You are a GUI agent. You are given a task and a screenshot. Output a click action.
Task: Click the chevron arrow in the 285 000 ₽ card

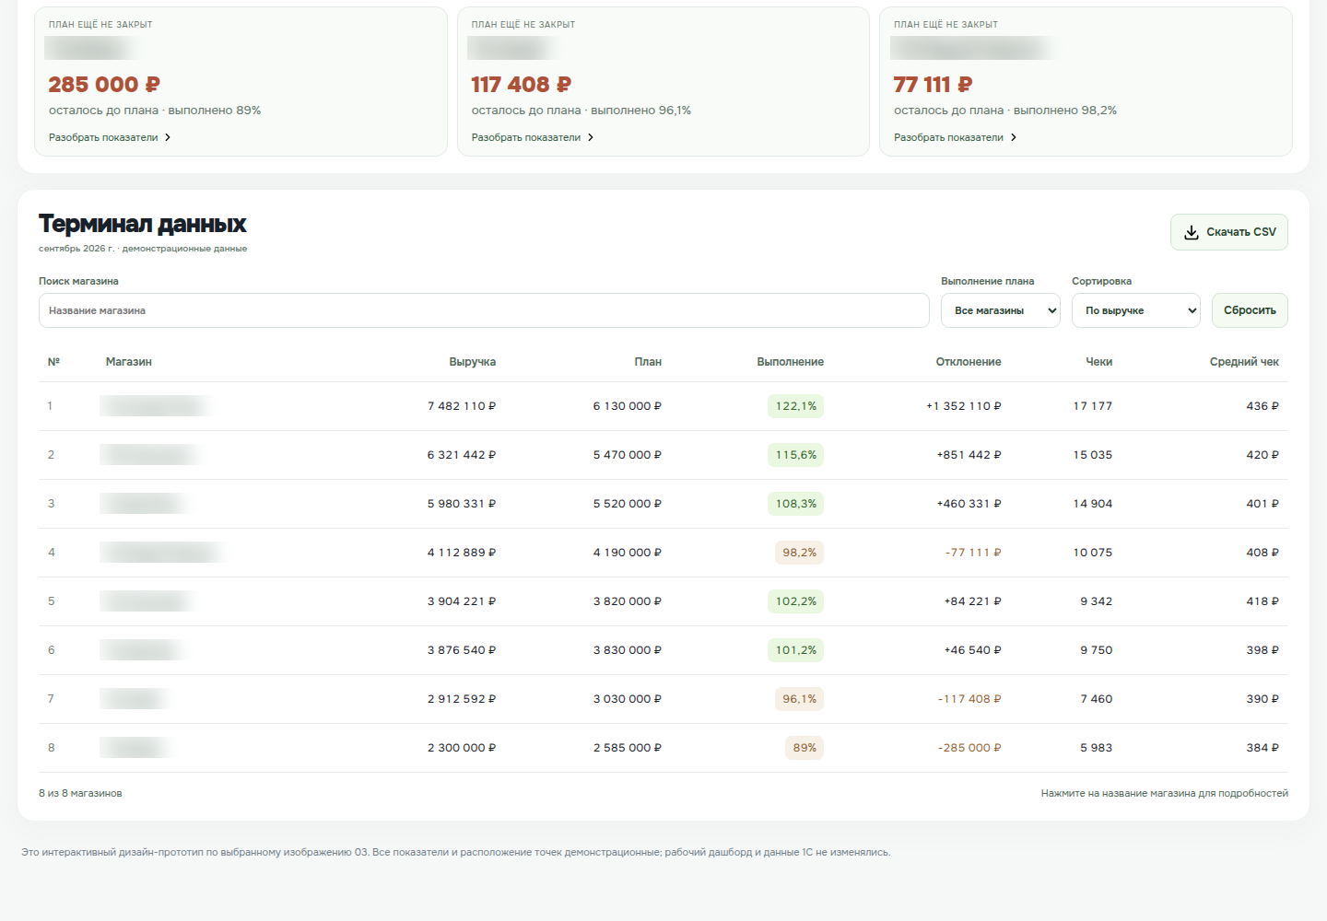168,137
